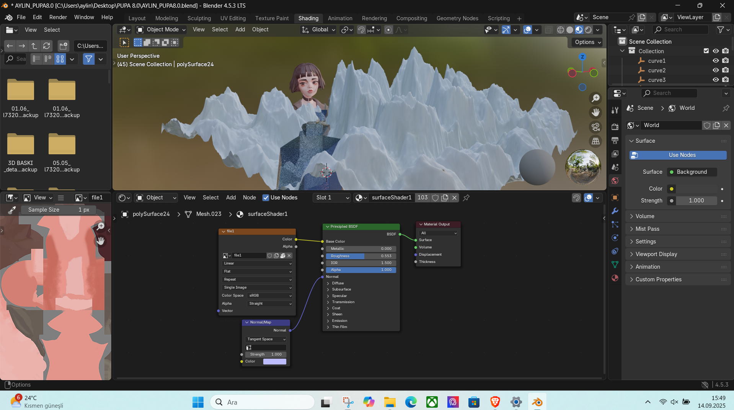Toggle camera view icon in viewport
734x410 pixels.
pos(595,127)
